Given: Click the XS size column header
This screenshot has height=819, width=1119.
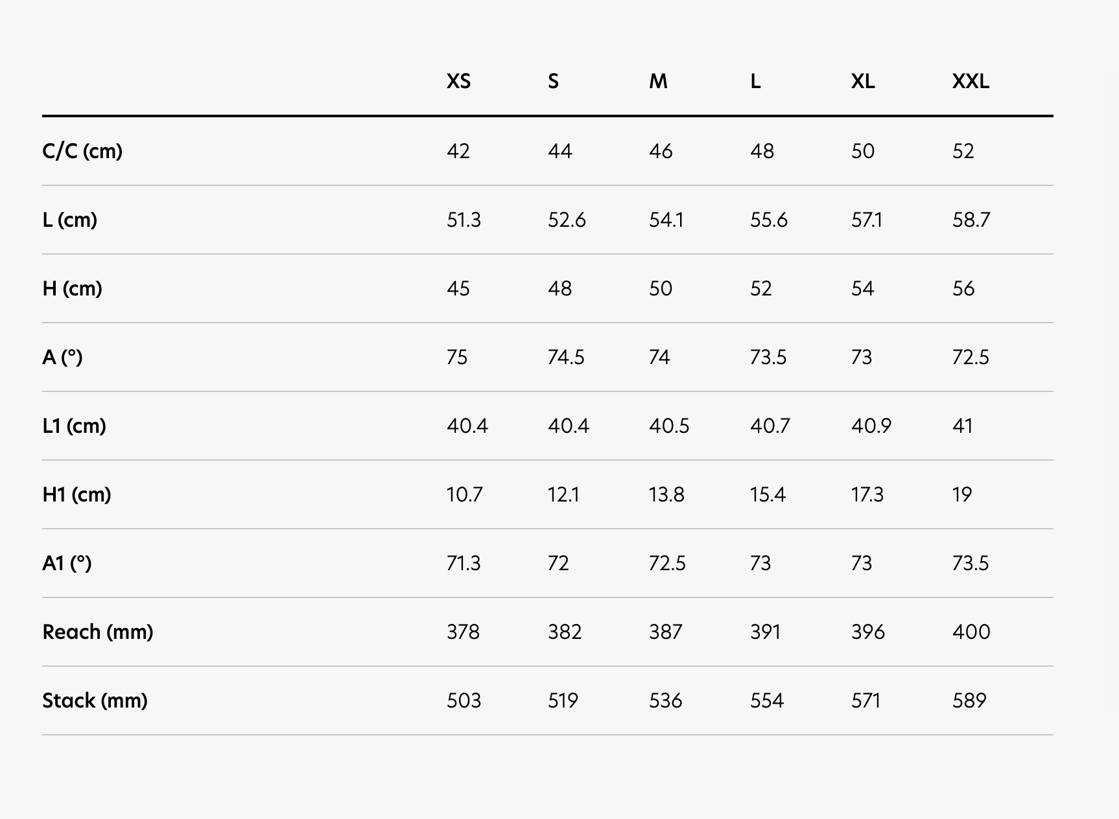Looking at the screenshot, I should [458, 81].
